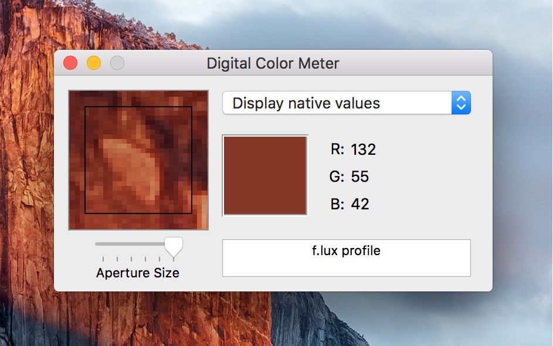Click the "B:" channel label

click(337, 204)
